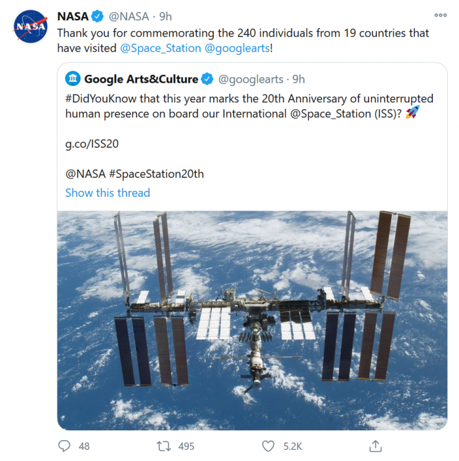Image resolution: width=459 pixels, height=461 pixels.
Task: Click the reply speech bubble icon
Action: click(x=64, y=446)
